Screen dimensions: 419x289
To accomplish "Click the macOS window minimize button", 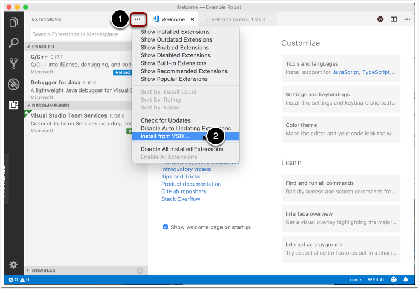I will 17,7.
